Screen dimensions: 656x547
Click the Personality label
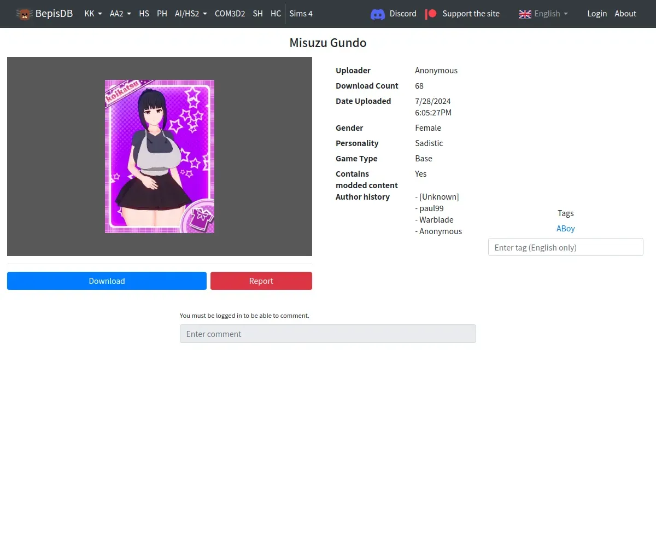coord(357,143)
